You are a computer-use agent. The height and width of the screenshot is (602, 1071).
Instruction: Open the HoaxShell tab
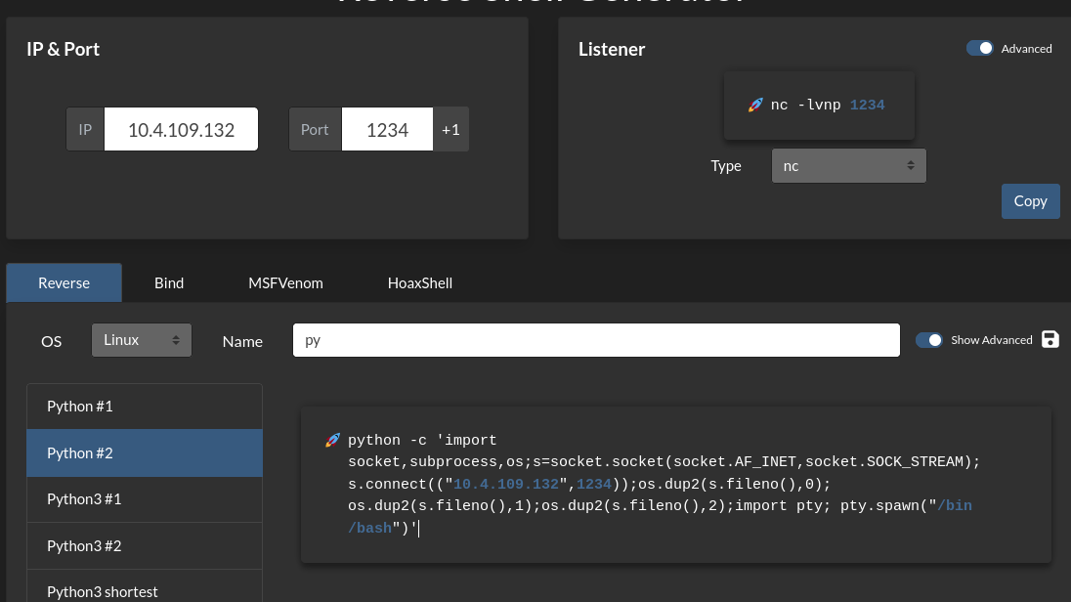click(x=420, y=282)
